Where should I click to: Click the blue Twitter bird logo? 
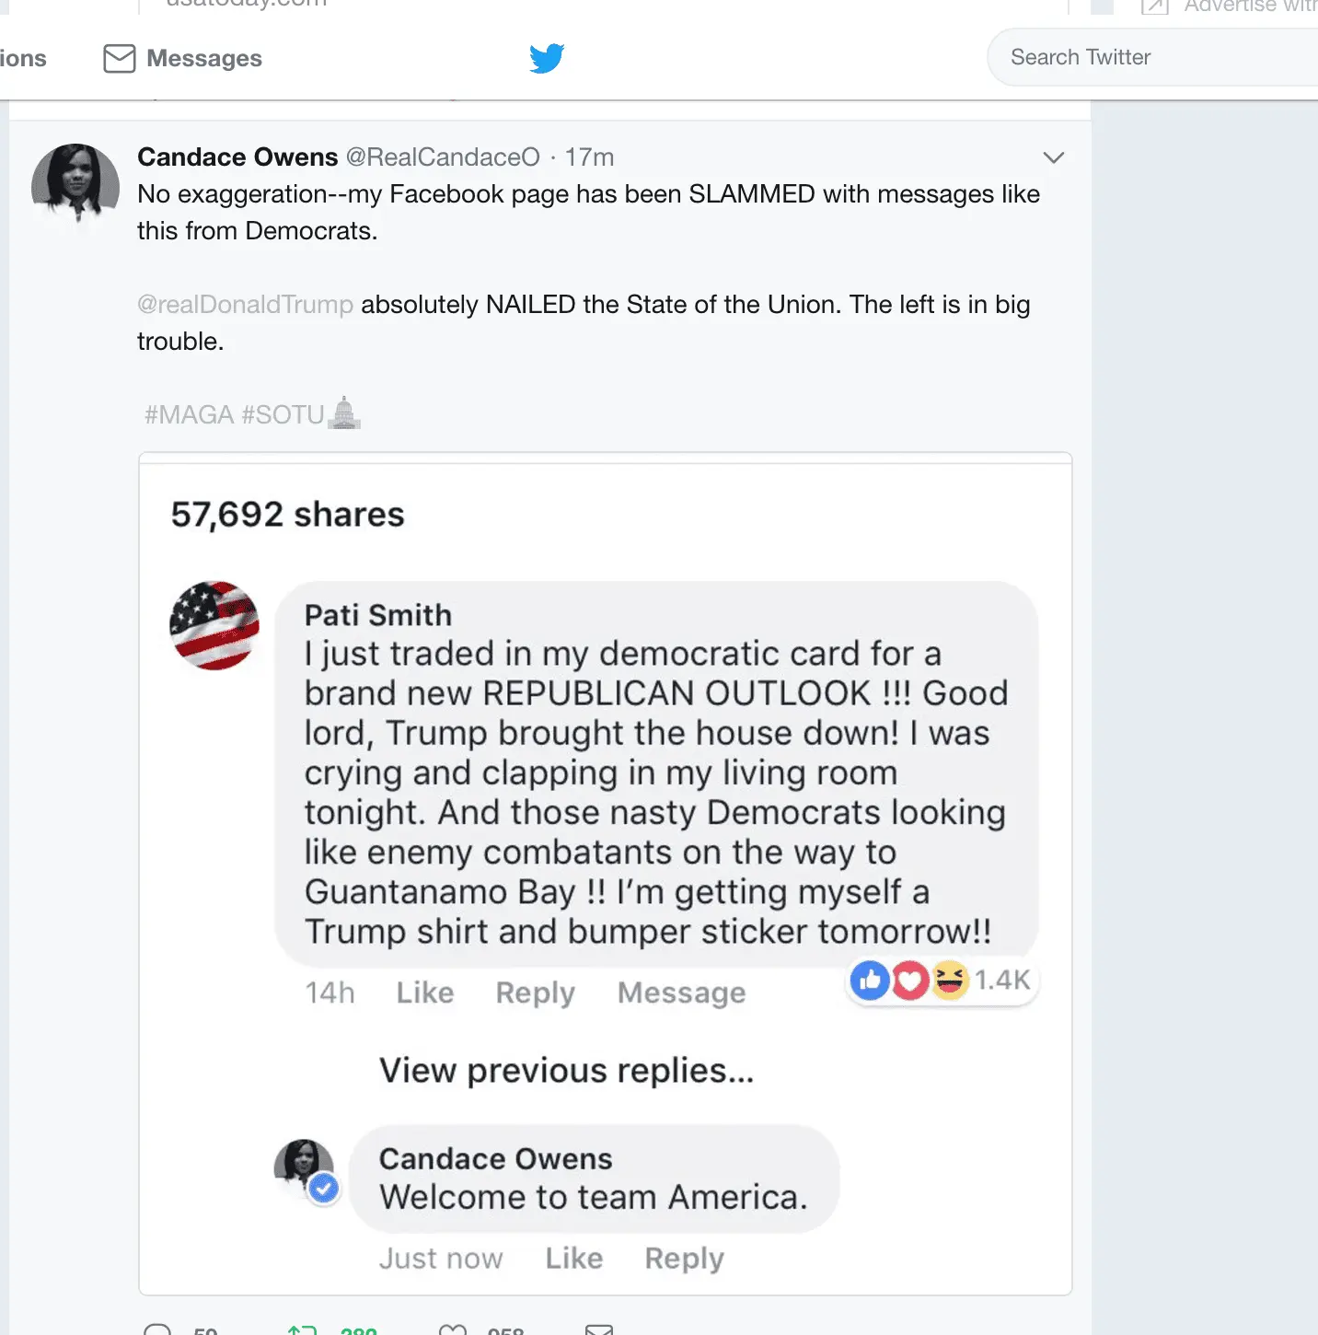[x=547, y=58]
